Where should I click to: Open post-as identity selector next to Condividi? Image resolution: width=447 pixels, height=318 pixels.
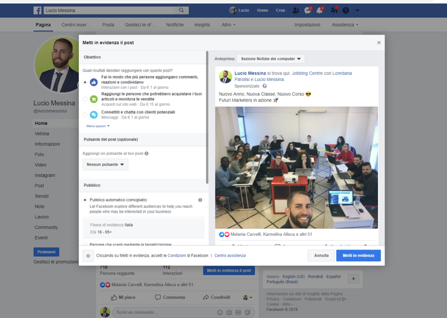pos(247,297)
